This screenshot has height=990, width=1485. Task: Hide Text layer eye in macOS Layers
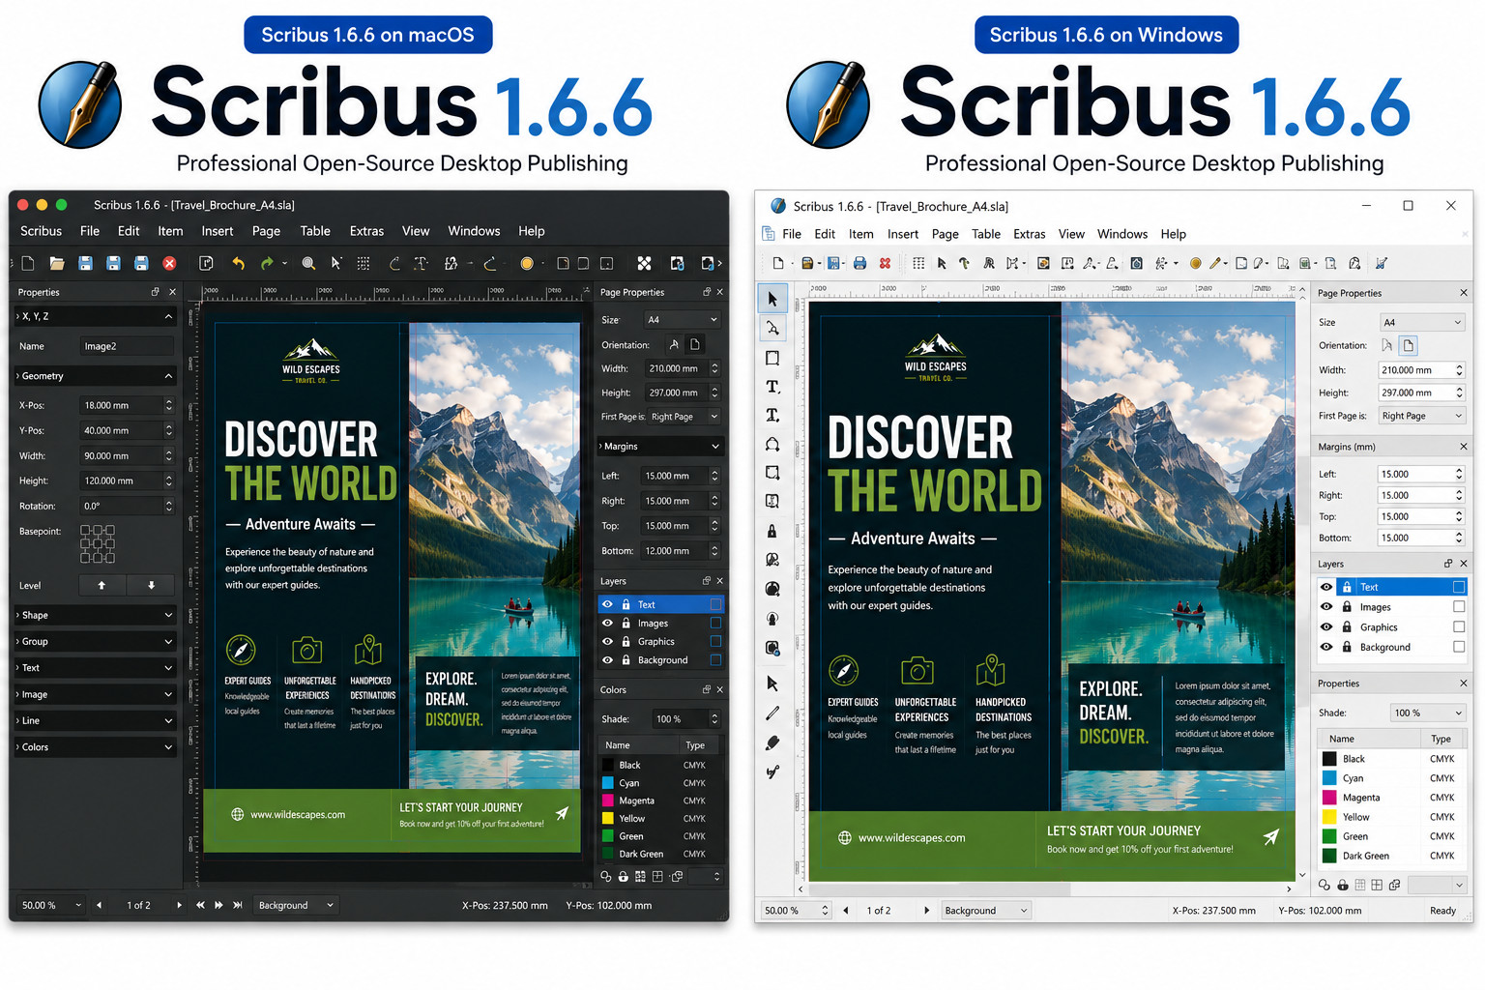click(607, 604)
